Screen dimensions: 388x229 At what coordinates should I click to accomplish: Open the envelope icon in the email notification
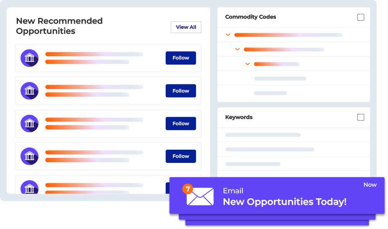200,196
